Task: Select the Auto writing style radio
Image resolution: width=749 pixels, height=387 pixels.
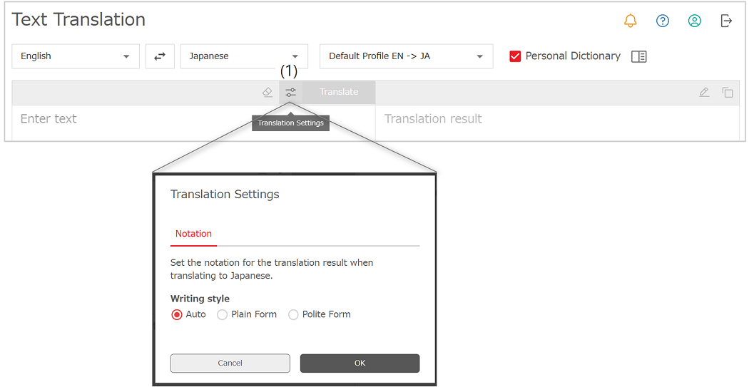Action: point(177,314)
